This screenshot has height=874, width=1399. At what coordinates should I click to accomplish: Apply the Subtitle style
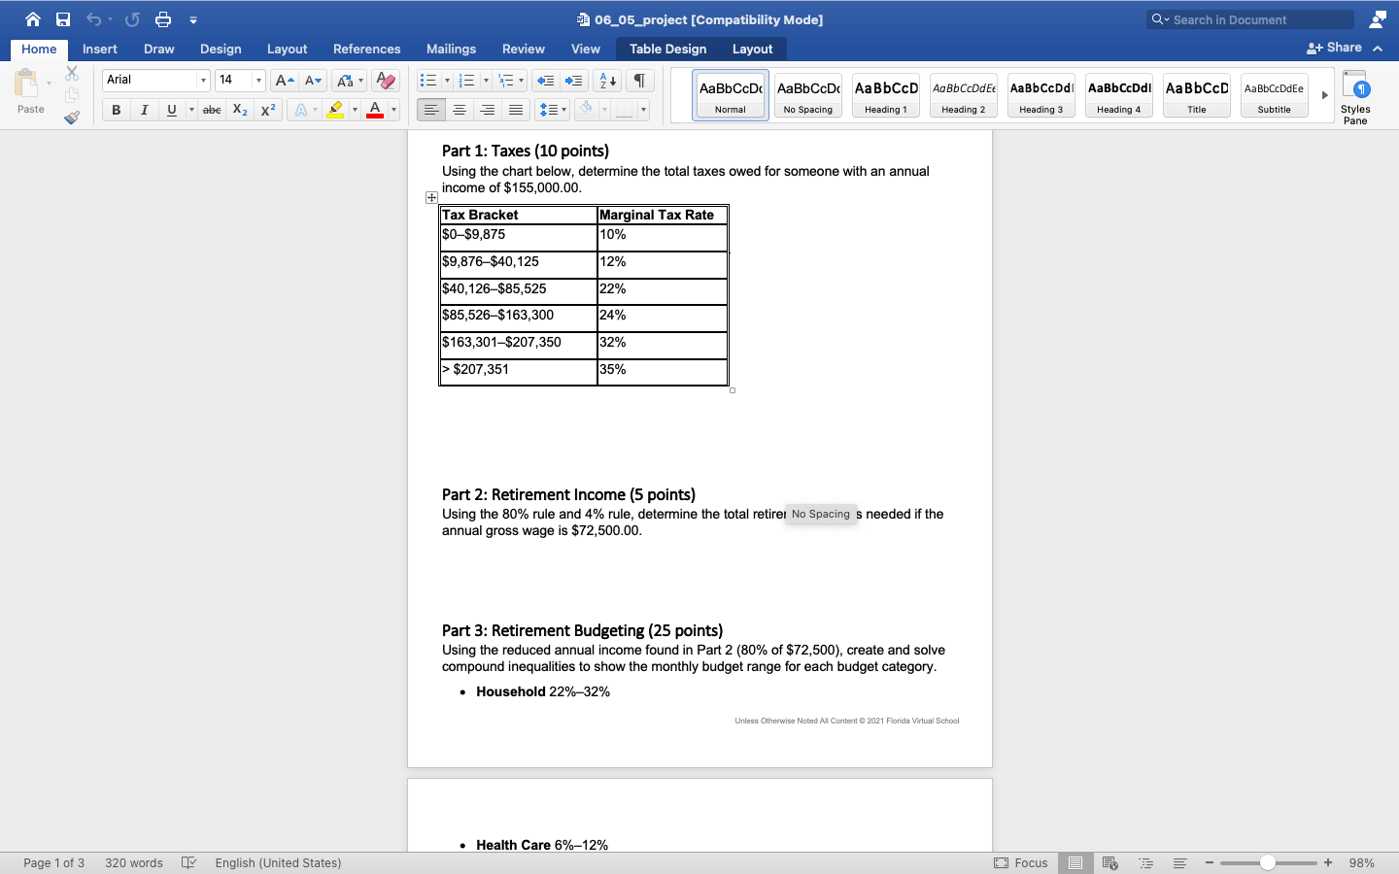pyautogui.click(x=1275, y=95)
